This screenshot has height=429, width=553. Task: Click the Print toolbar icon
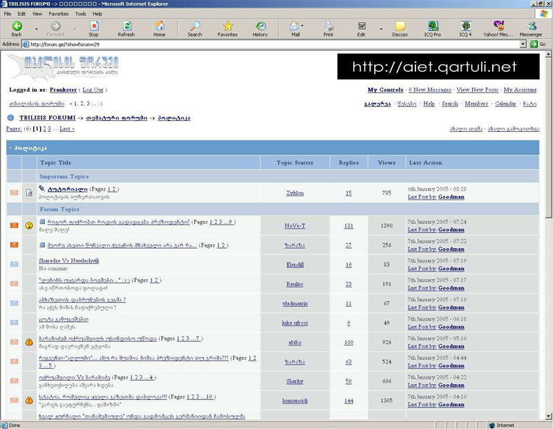(x=328, y=28)
